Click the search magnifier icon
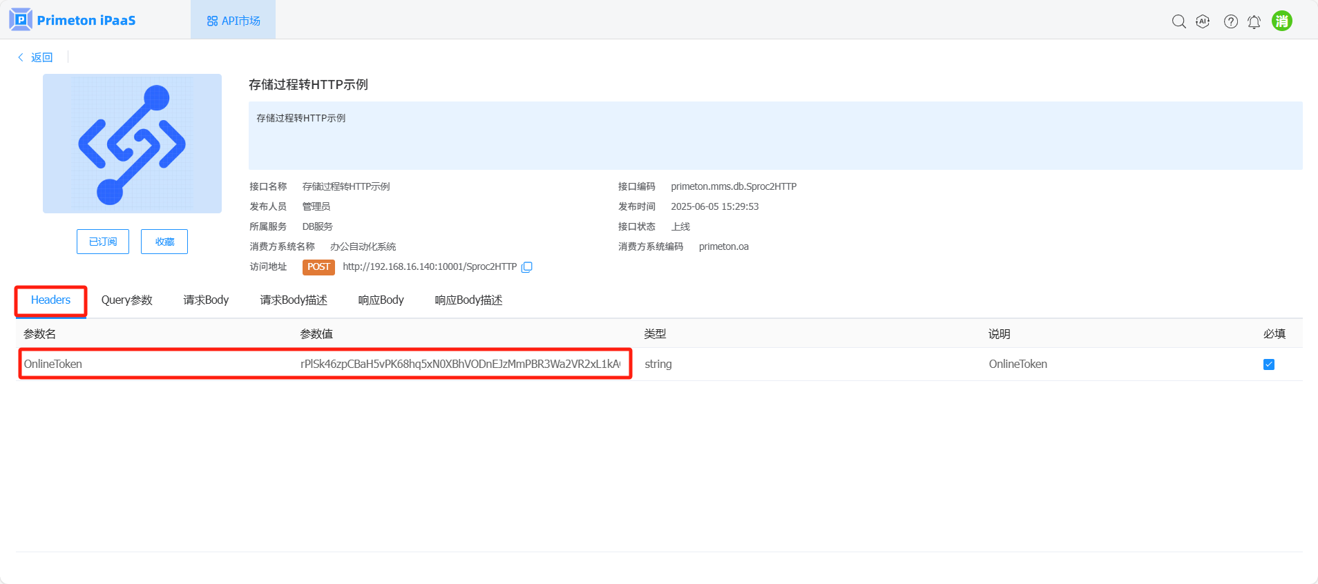The width and height of the screenshot is (1318, 584). [x=1178, y=21]
